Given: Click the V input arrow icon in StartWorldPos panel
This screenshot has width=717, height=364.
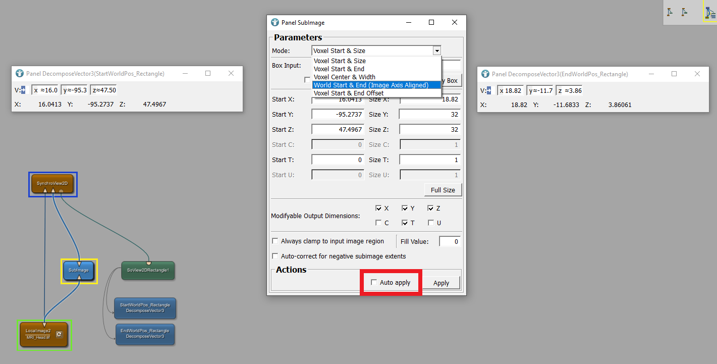Looking at the screenshot, I should [21, 90].
